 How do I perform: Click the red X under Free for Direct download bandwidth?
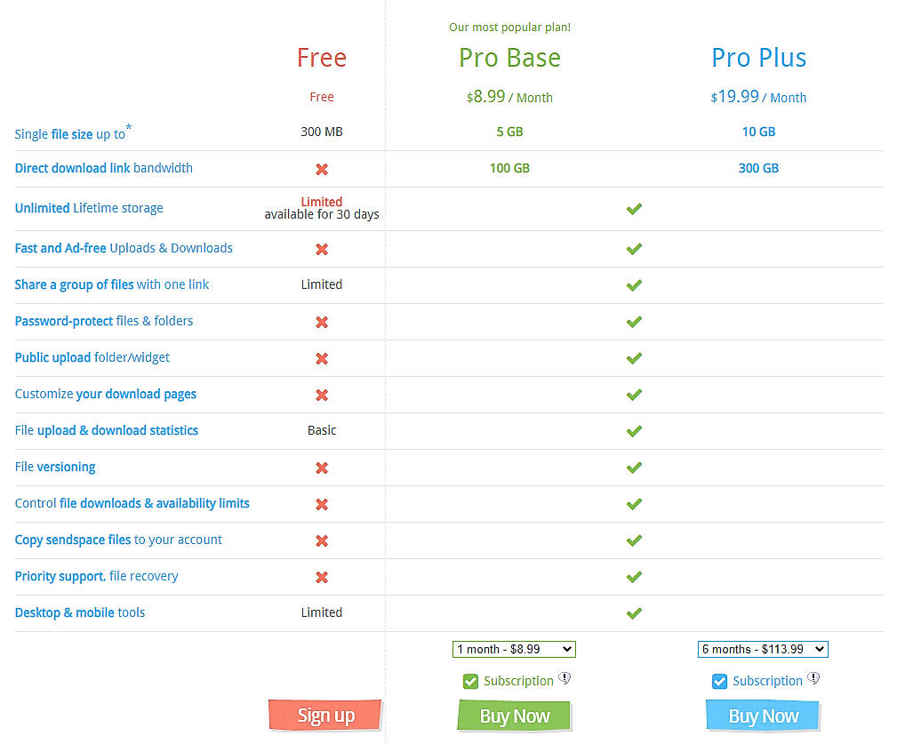pyautogui.click(x=321, y=168)
